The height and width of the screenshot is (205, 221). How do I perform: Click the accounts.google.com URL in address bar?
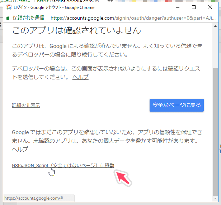(x=133, y=18)
